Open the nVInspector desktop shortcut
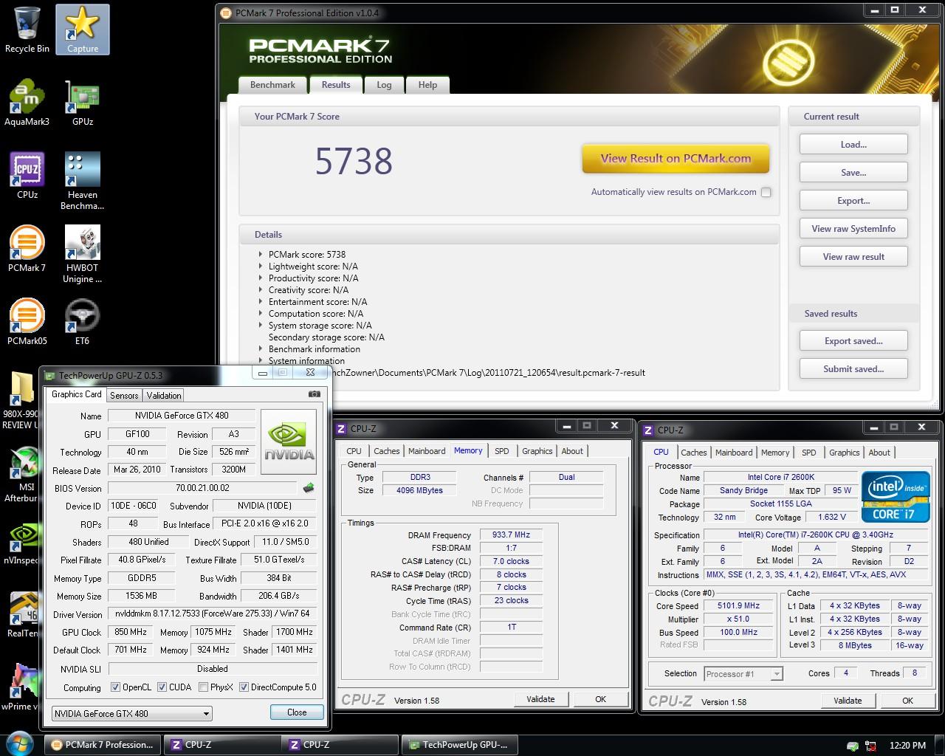 (x=21, y=545)
